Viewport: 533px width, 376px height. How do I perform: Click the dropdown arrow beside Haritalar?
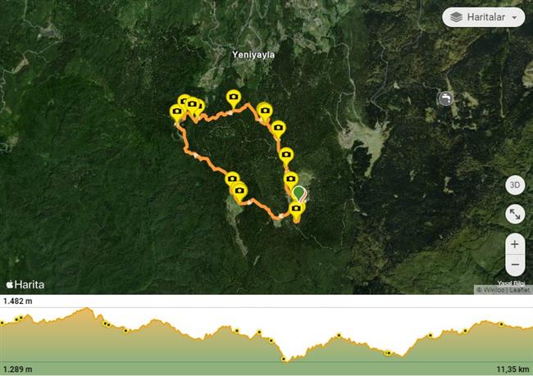514,17
